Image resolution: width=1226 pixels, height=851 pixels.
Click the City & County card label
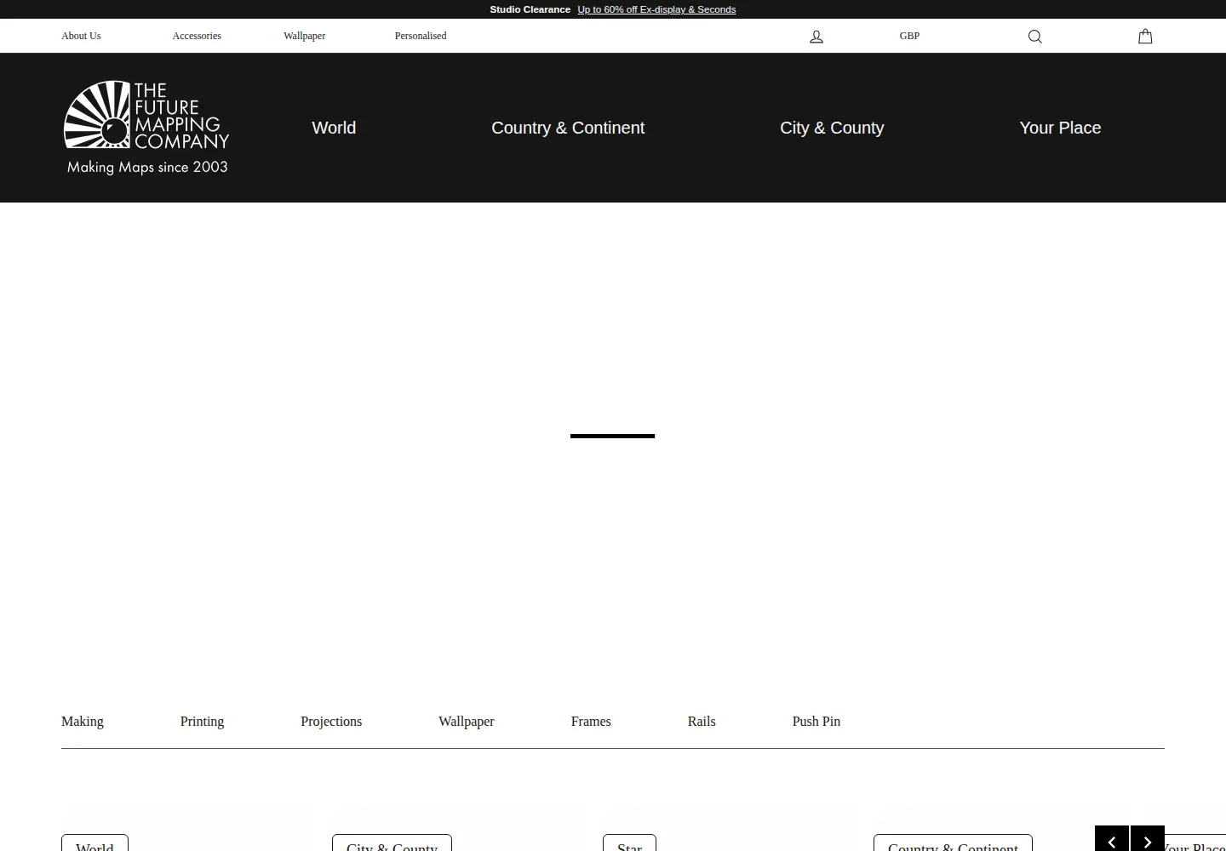(x=392, y=843)
